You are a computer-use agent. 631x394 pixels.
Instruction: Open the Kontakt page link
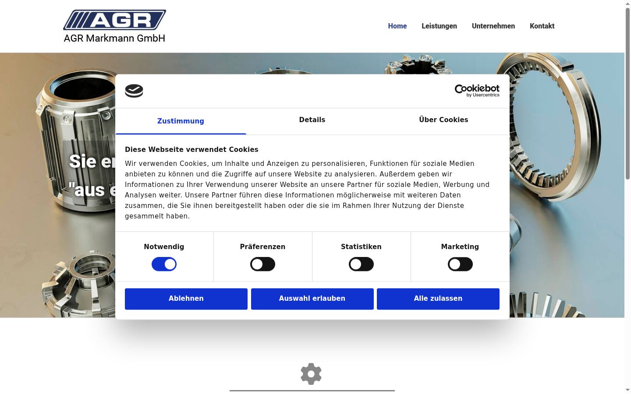[542, 26]
